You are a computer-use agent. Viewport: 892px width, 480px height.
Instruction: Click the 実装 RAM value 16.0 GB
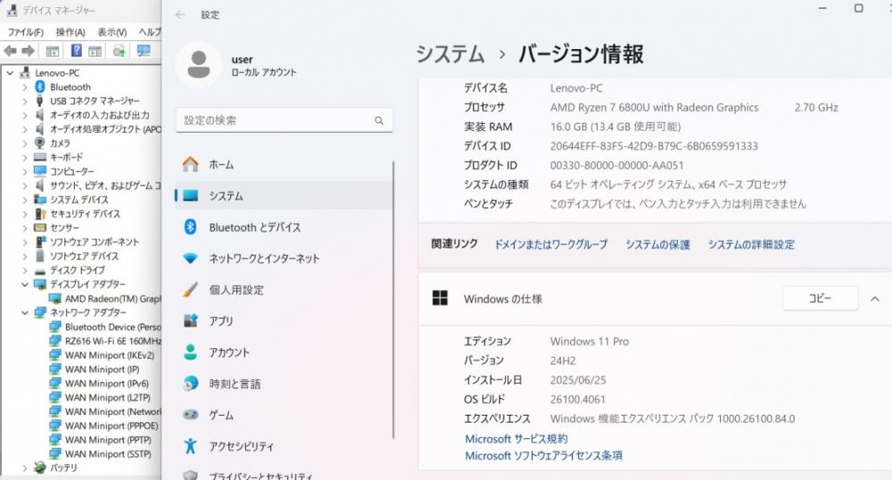pyautogui.click(x=615, y=127)
